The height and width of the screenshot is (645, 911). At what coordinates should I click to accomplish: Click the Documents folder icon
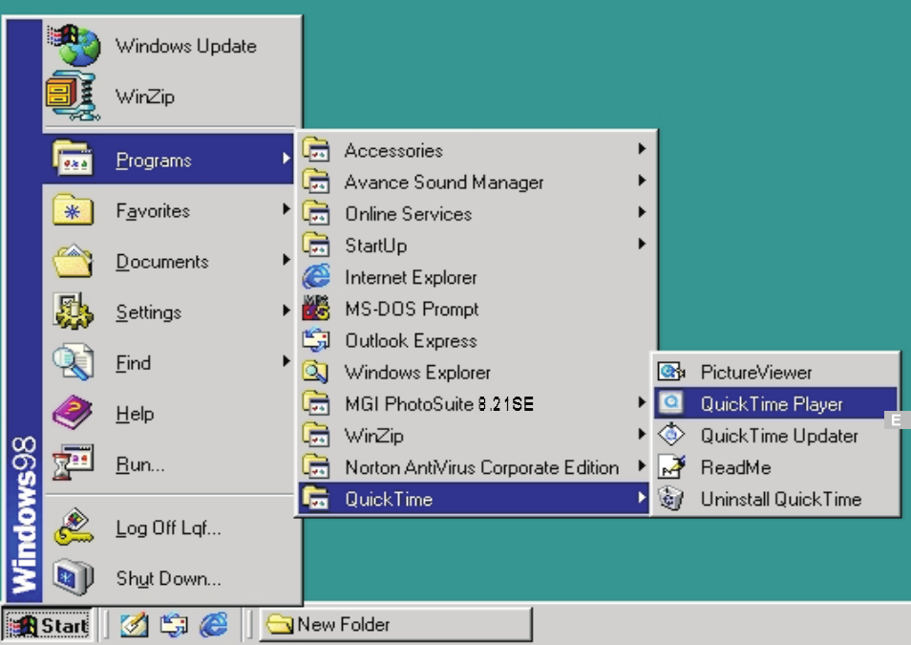coord(73,261)
